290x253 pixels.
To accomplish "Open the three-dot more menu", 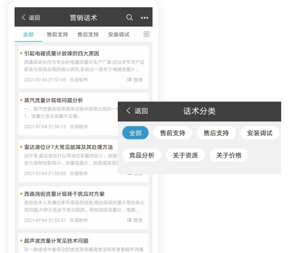I will (144, 18).
